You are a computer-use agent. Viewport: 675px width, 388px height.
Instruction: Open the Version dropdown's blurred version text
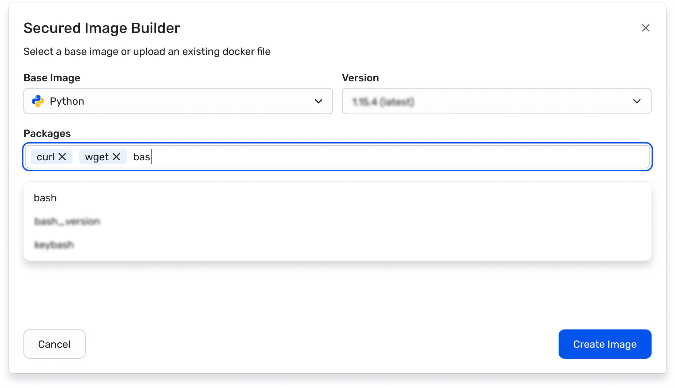point(383,101)
